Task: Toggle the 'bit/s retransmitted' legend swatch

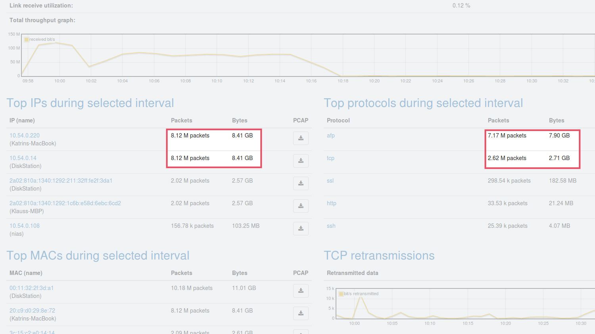Action: (x=341, y=294)
